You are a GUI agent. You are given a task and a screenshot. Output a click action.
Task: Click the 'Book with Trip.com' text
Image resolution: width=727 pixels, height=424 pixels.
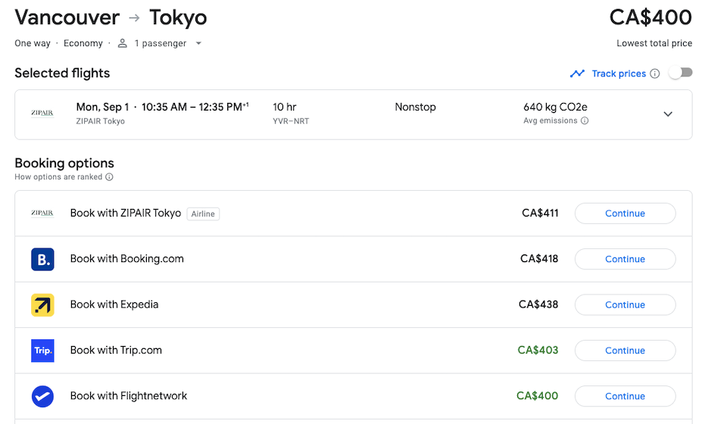[116, 351]
